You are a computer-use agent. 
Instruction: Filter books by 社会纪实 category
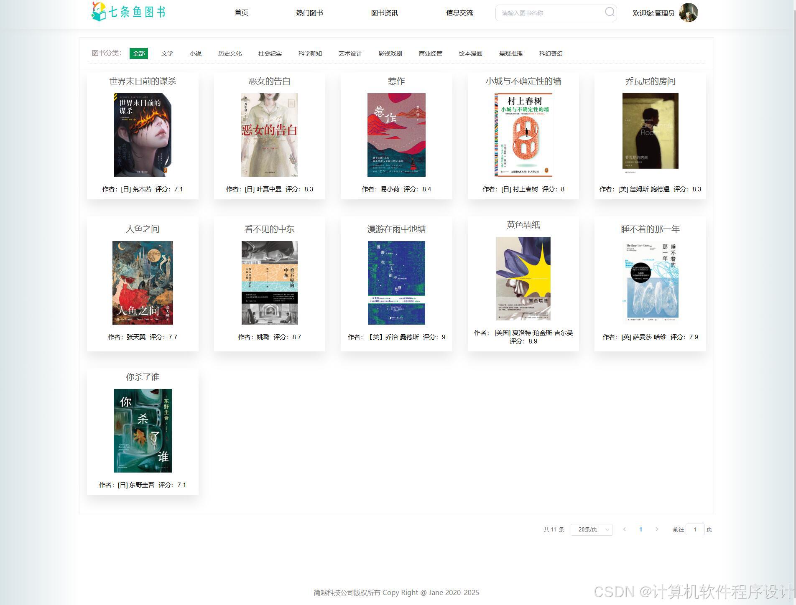(x=270, y=53)
